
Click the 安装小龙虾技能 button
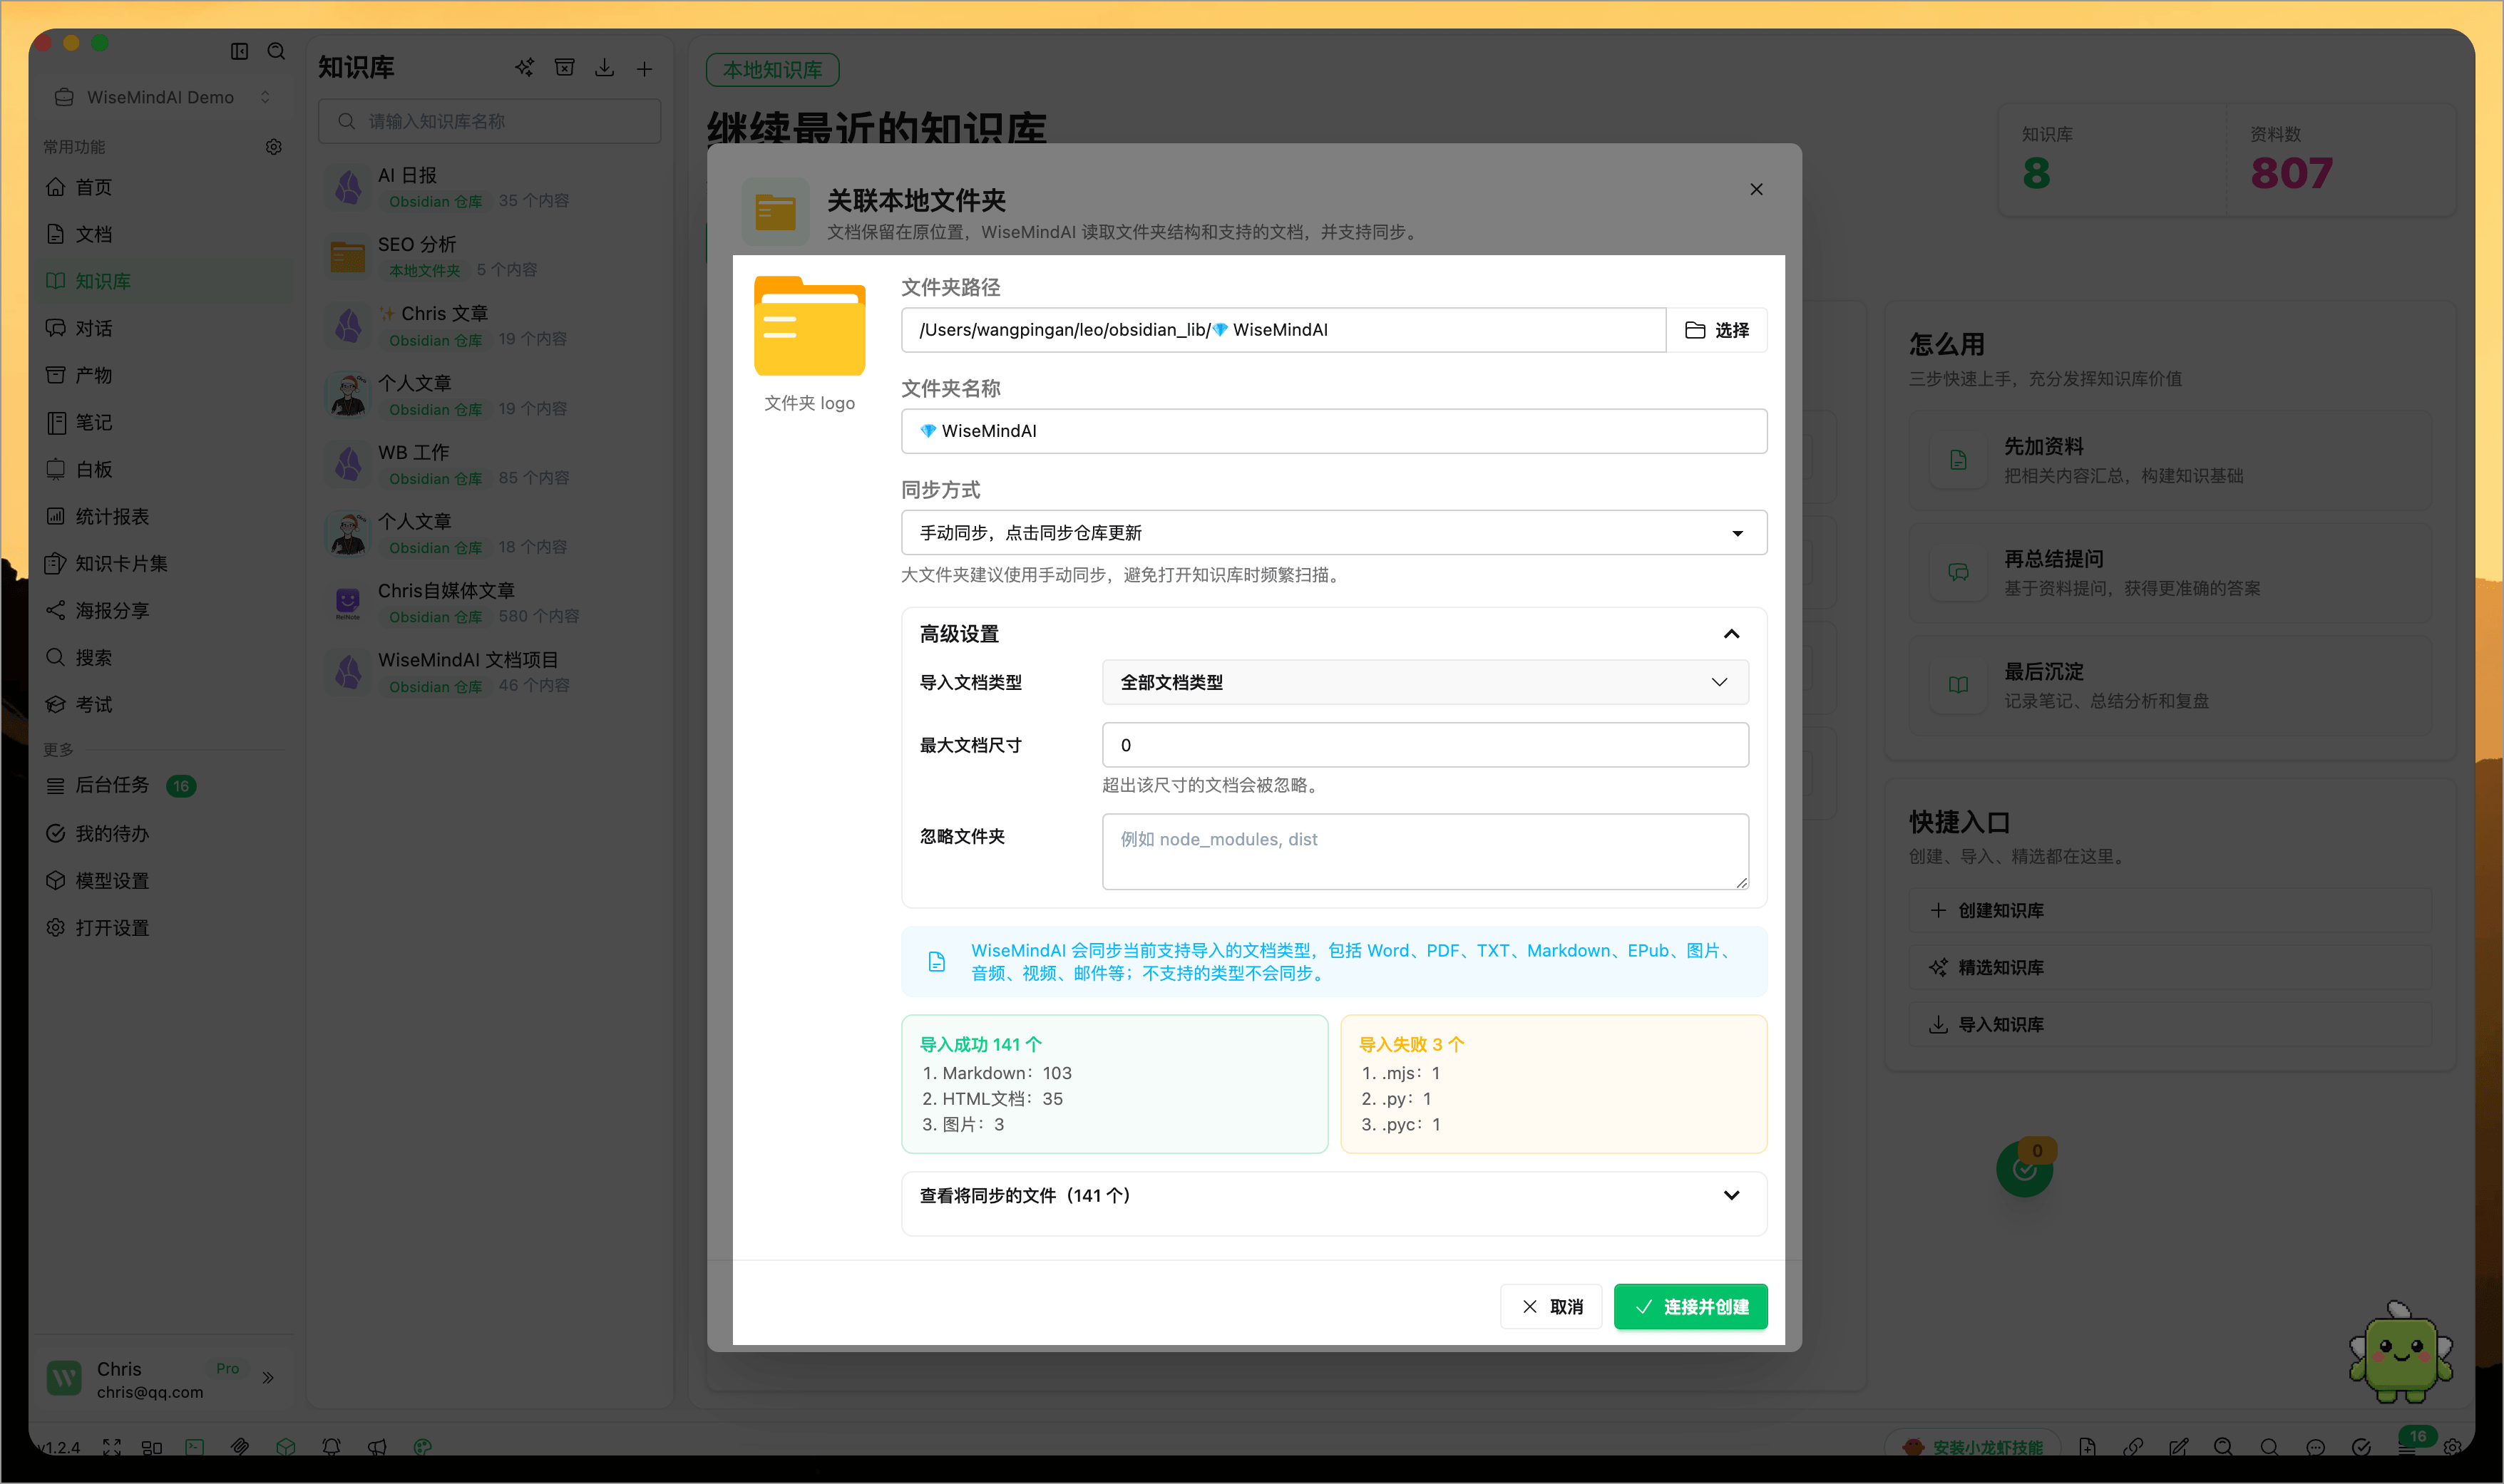1972,1447
